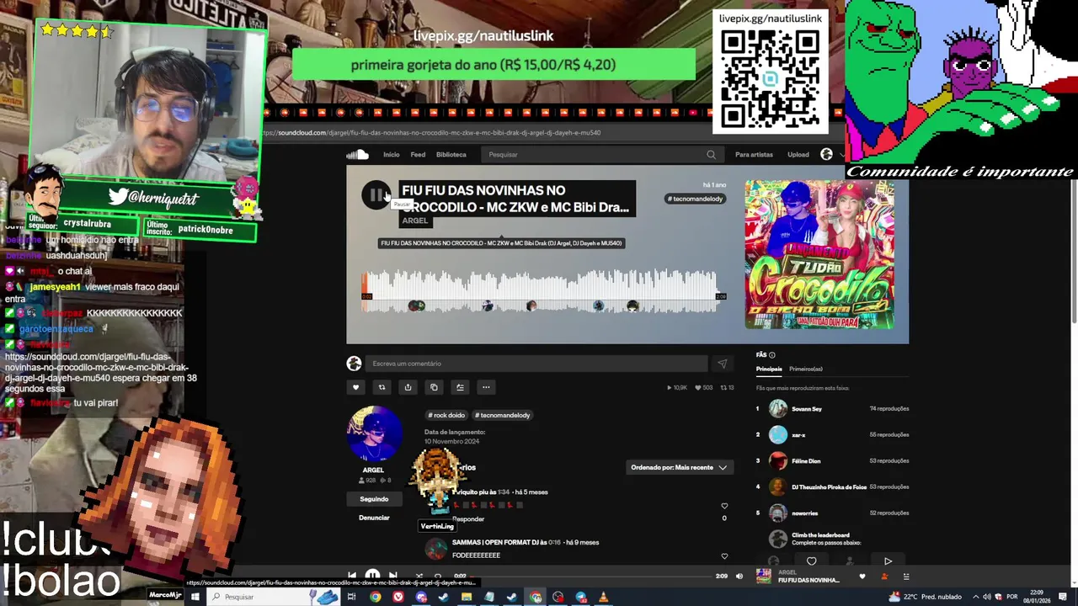Toggle the Seguindo follow button

point(374,499)
